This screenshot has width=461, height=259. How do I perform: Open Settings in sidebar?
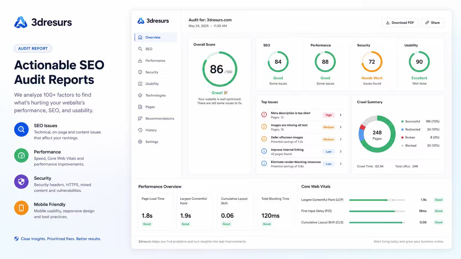[x=156, y=142]
